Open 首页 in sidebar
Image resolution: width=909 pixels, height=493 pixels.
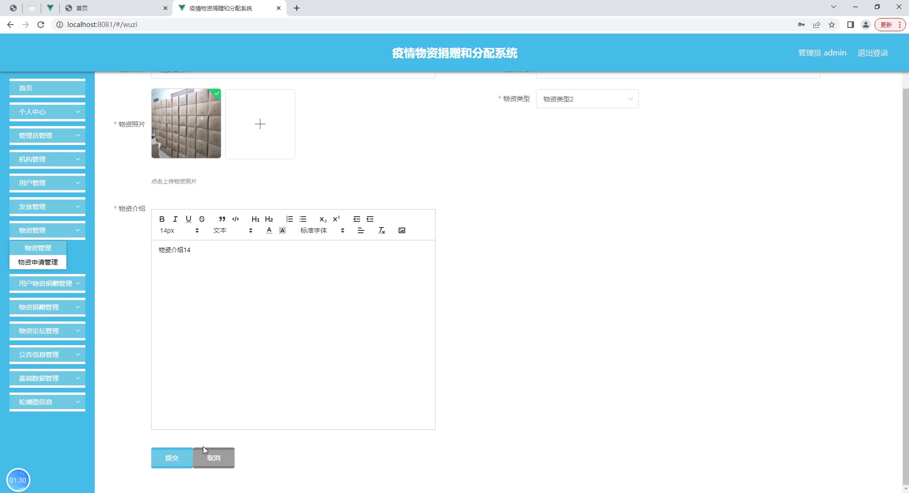[x=47, y=88]
